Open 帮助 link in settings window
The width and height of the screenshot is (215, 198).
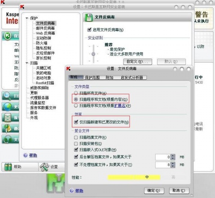click(33, 155)
